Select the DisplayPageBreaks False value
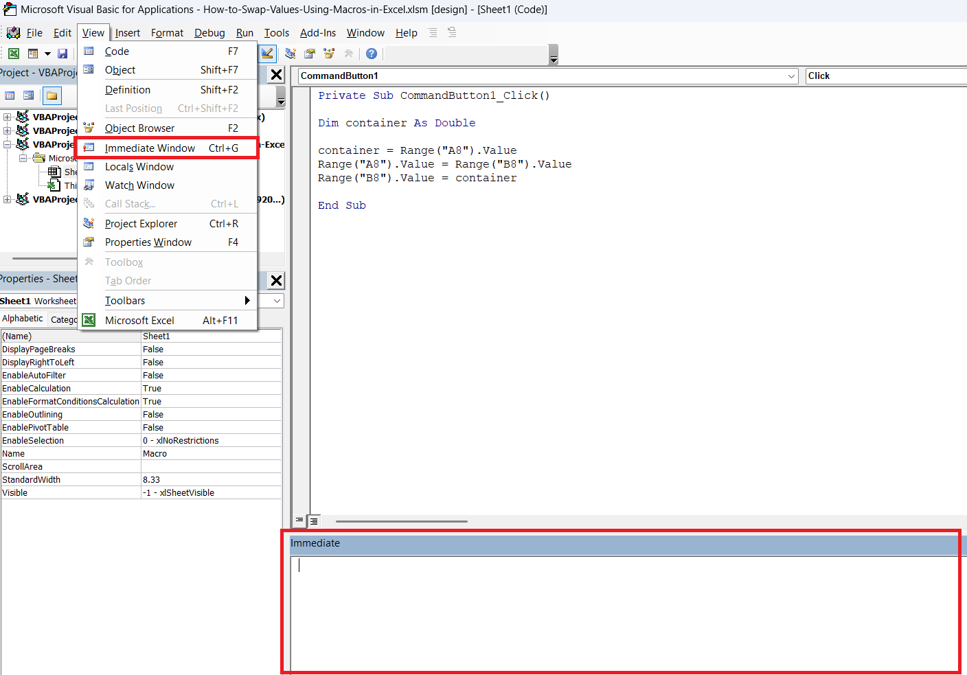The width and height of the screenshot is (967, 675). [212, 350]
